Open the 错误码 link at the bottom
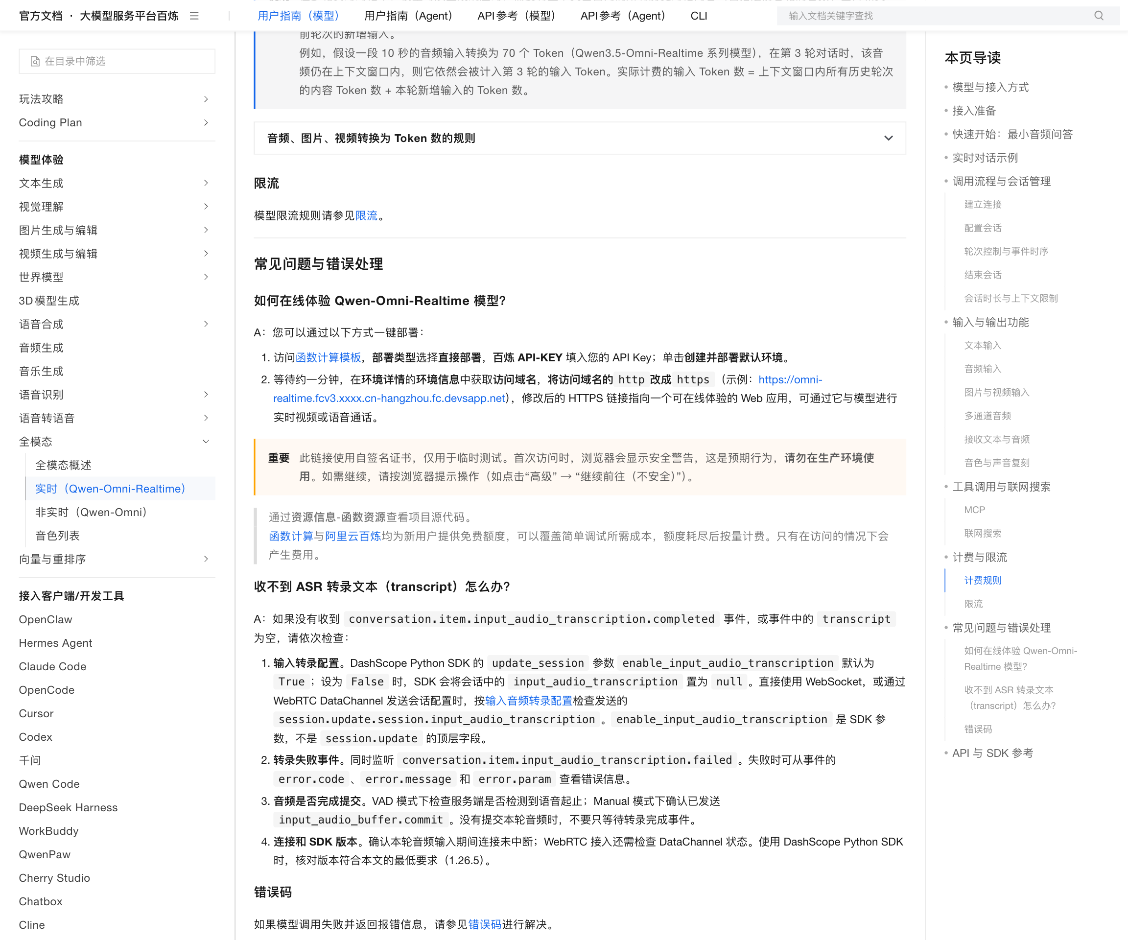 (x=485, y=924)
